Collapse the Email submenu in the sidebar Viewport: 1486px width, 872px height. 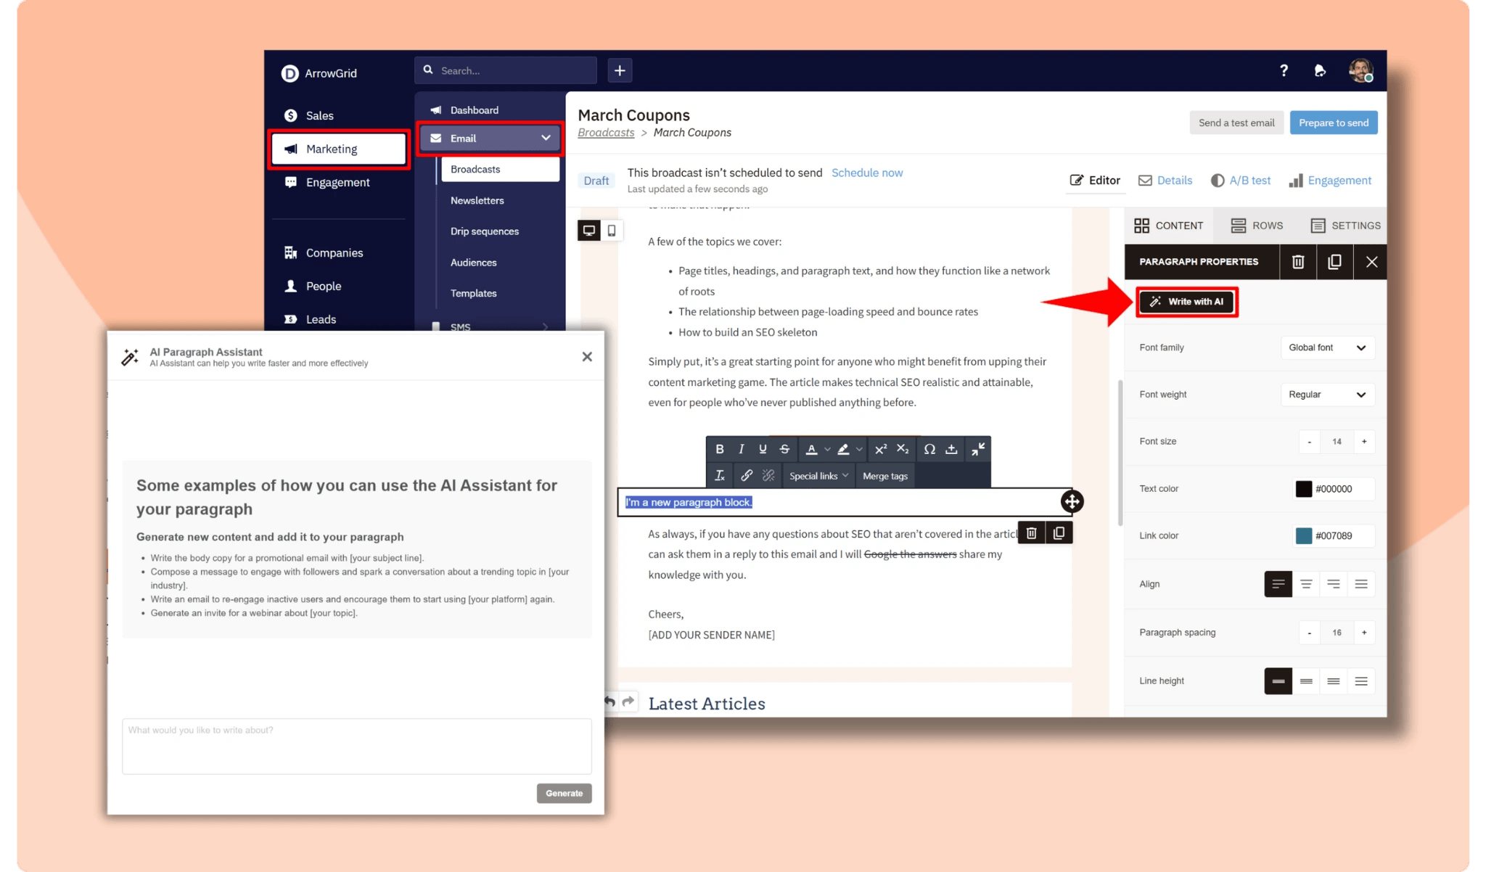coord(545,138)
